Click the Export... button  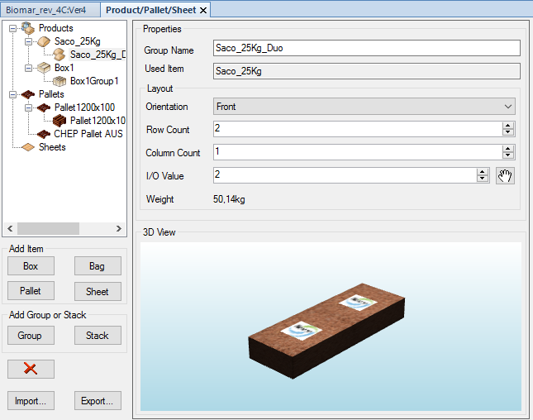click(98, 401)
